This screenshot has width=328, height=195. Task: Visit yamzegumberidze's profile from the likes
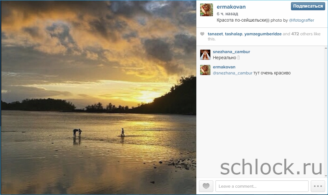click(x=263, y=34)
